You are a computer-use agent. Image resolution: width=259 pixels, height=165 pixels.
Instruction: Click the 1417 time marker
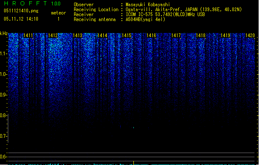[x=176, y=35]
